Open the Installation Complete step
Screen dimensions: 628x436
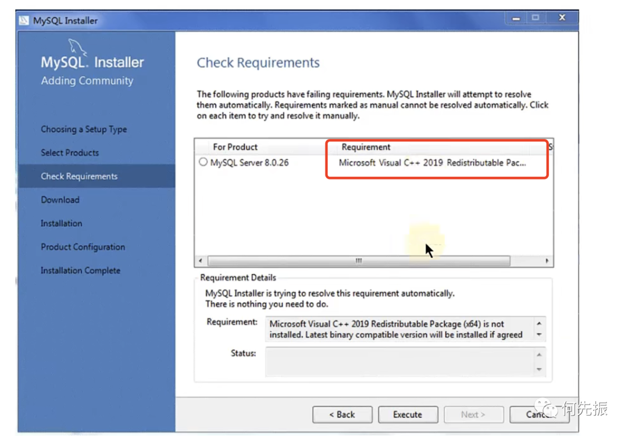click(x=80, y=271)
